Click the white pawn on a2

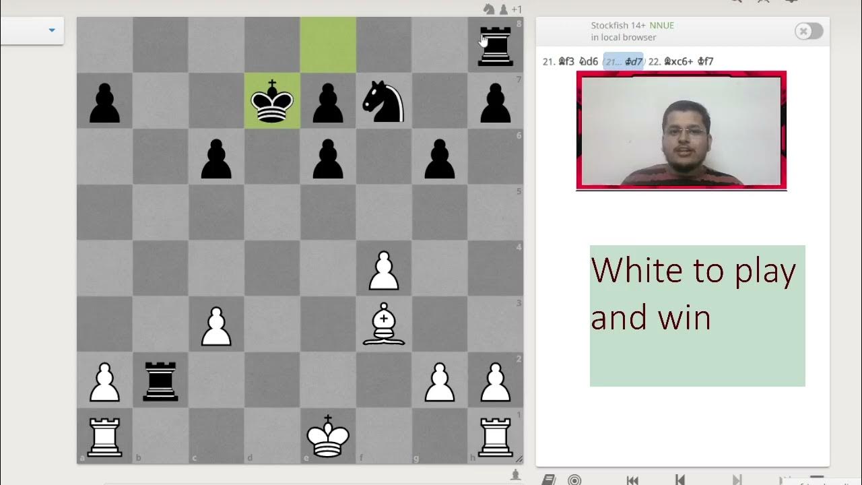104,382
